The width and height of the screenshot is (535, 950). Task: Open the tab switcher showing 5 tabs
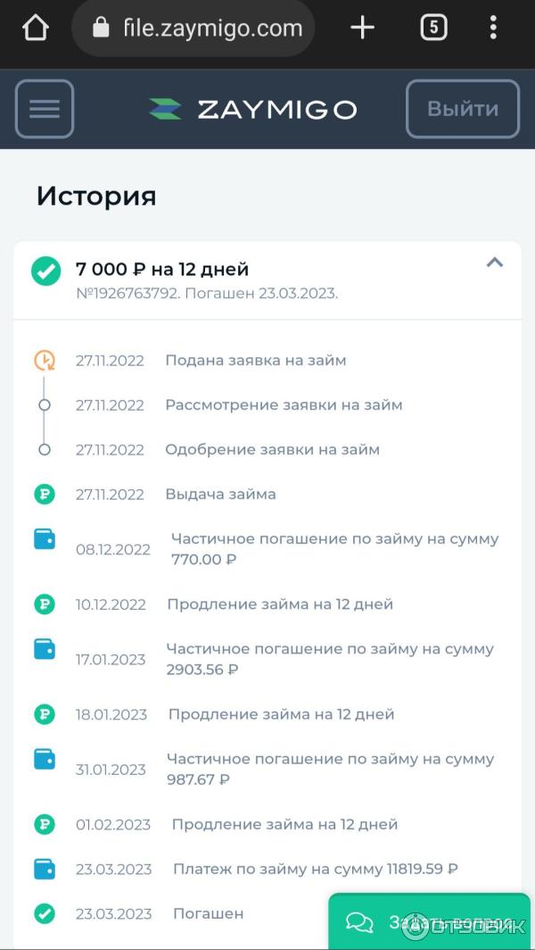[x=432, y=29]
